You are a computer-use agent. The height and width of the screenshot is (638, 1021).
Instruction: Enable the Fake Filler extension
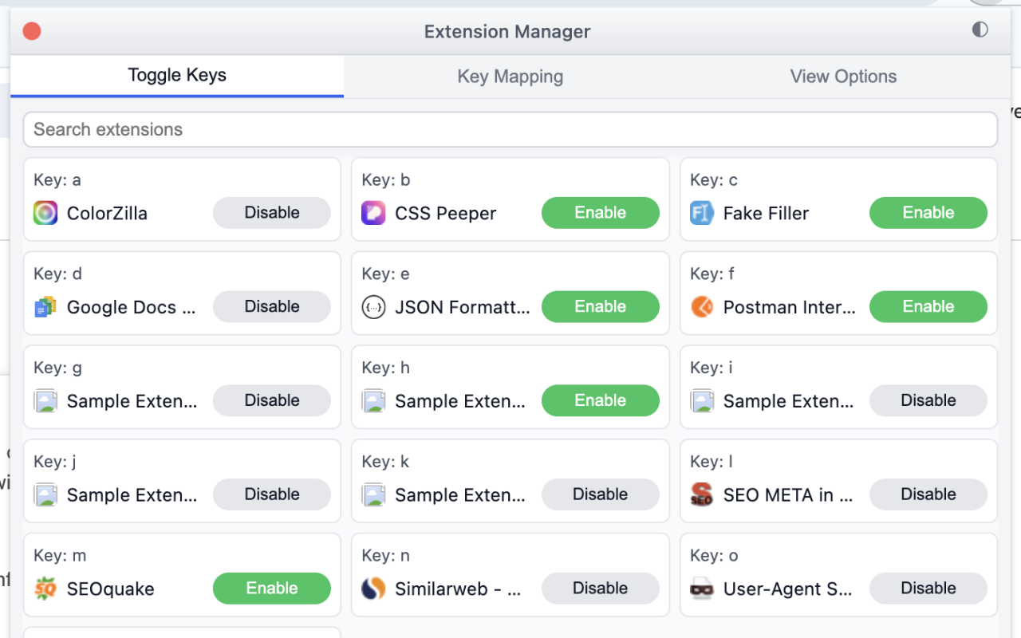(928, 213)
